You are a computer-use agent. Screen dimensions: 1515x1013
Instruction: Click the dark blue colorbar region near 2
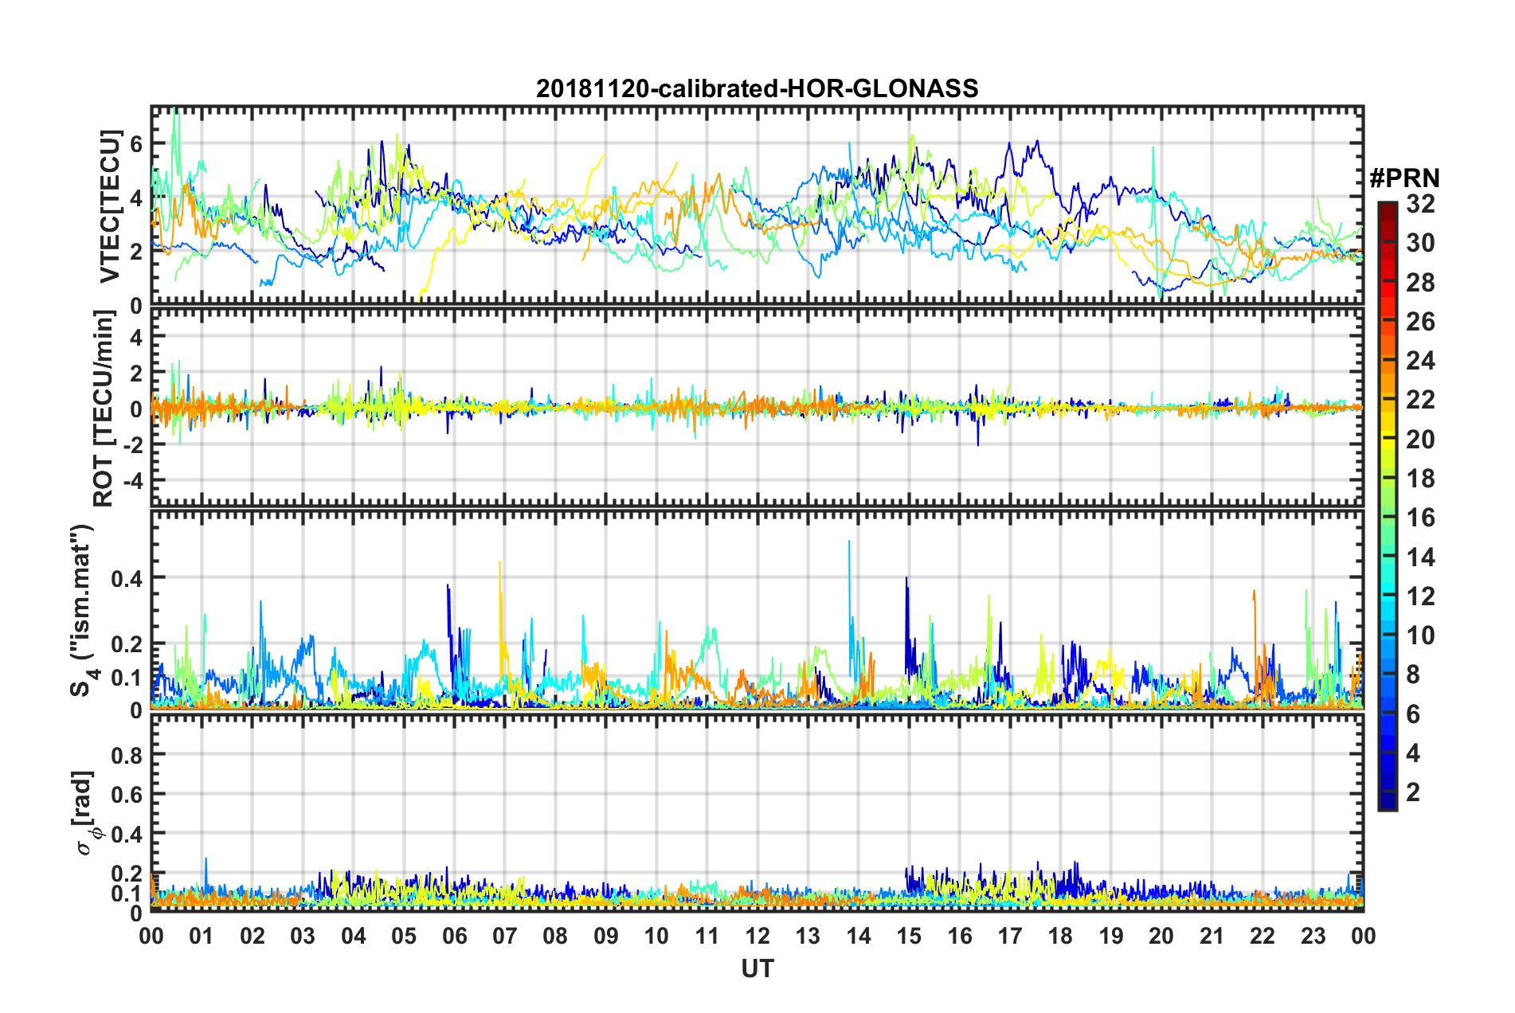[1388, 792]
